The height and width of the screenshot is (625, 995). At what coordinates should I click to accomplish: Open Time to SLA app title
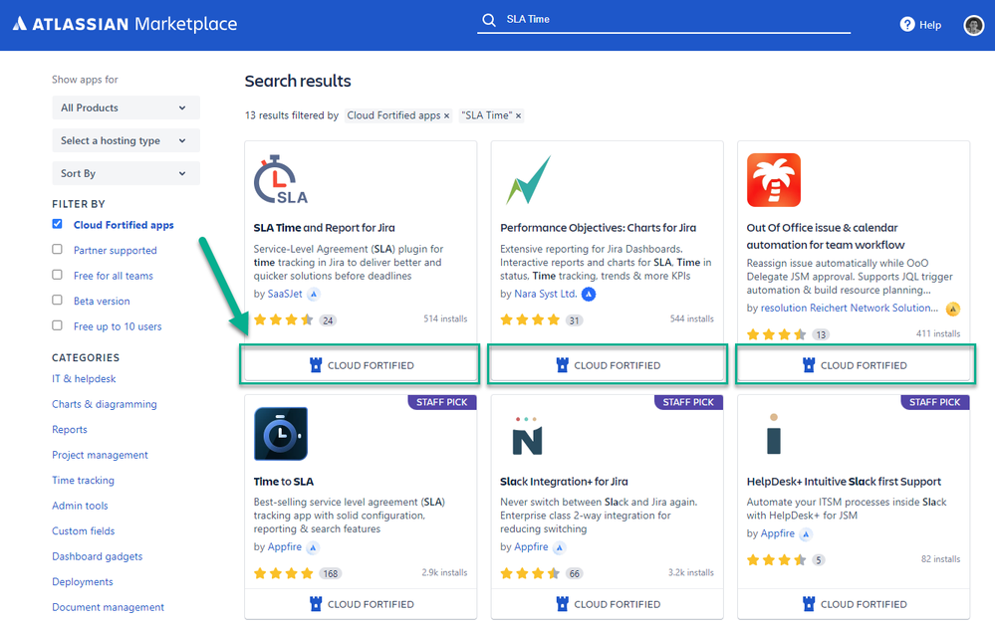284,482
